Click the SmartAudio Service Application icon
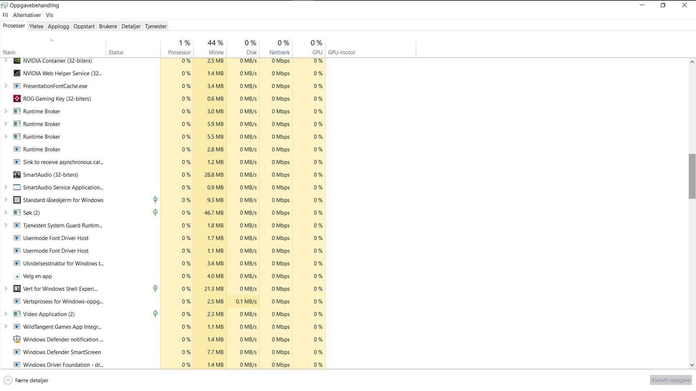The image size is (696, 391). [x=17, y=188]
